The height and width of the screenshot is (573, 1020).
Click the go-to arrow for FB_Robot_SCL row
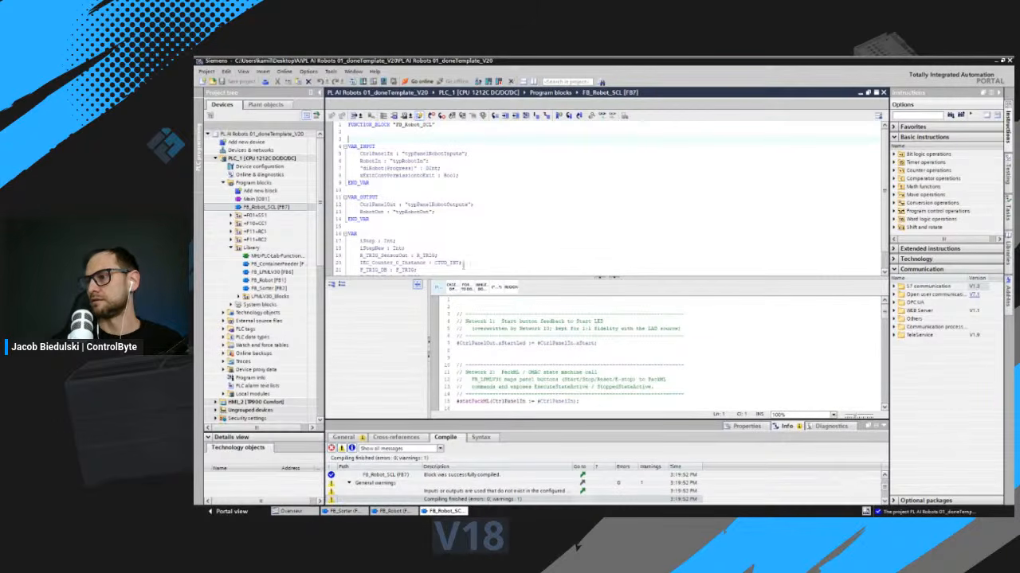[x=583, y=474]
